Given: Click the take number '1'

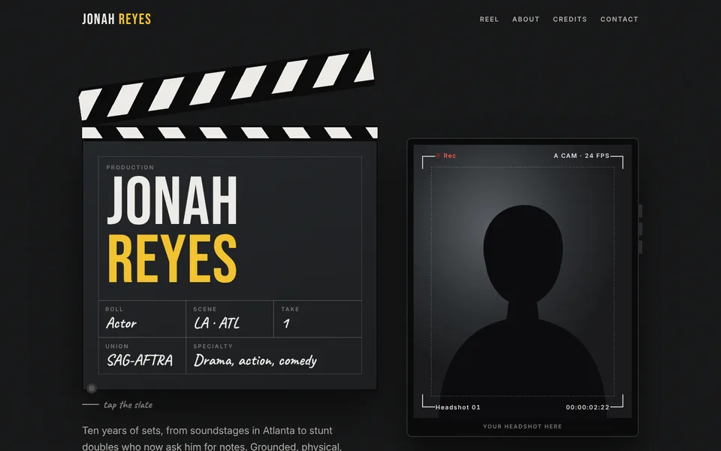Looking at the screenshot, I should (x=286, y=323).
